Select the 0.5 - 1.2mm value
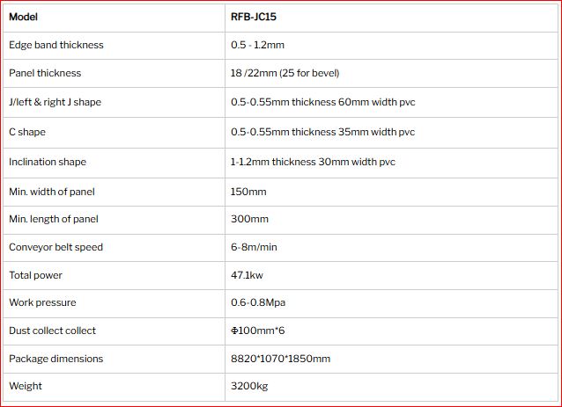 coord(257,45)
